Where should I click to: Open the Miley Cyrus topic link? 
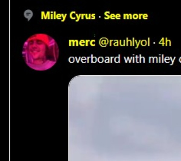68,16
